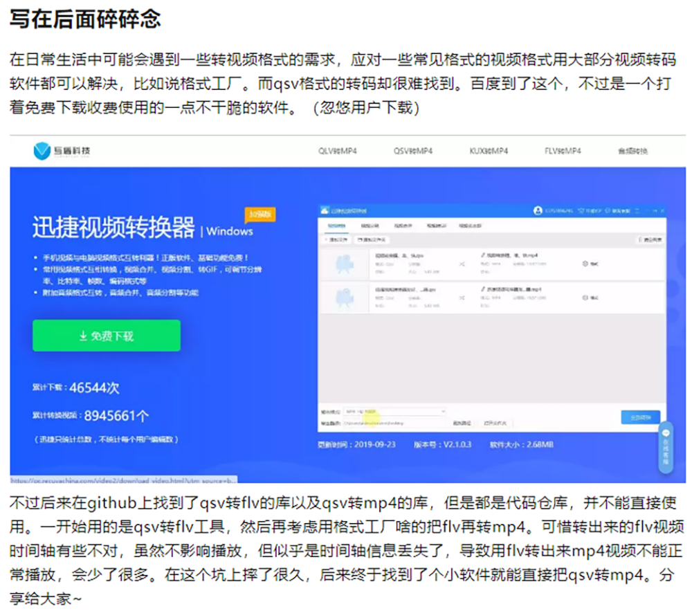692x611 pixels.
Task: Click the pencil rename icon in first file row
Action: [x=483, y=255]
